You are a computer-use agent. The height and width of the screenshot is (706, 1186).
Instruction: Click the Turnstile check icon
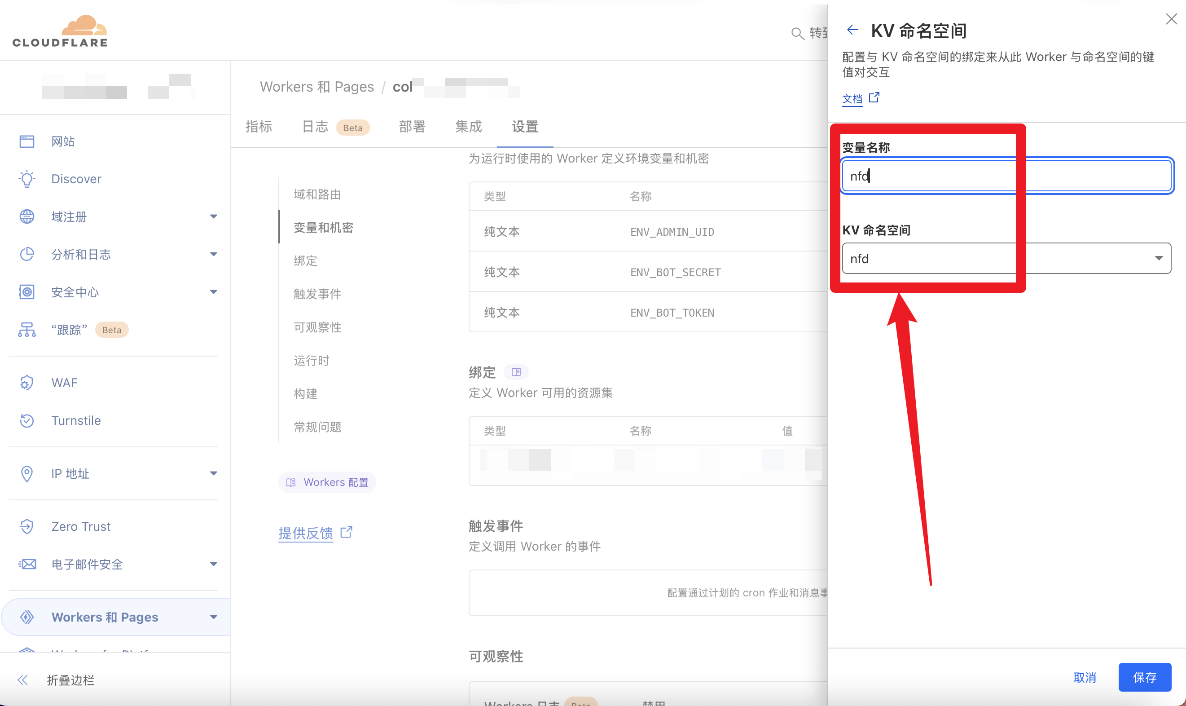[x=27, y=420]
